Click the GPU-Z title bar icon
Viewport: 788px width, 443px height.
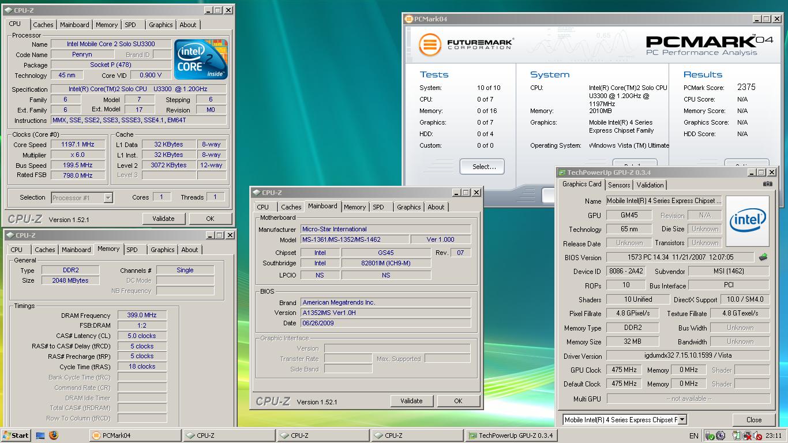click(x=562, y=172)
